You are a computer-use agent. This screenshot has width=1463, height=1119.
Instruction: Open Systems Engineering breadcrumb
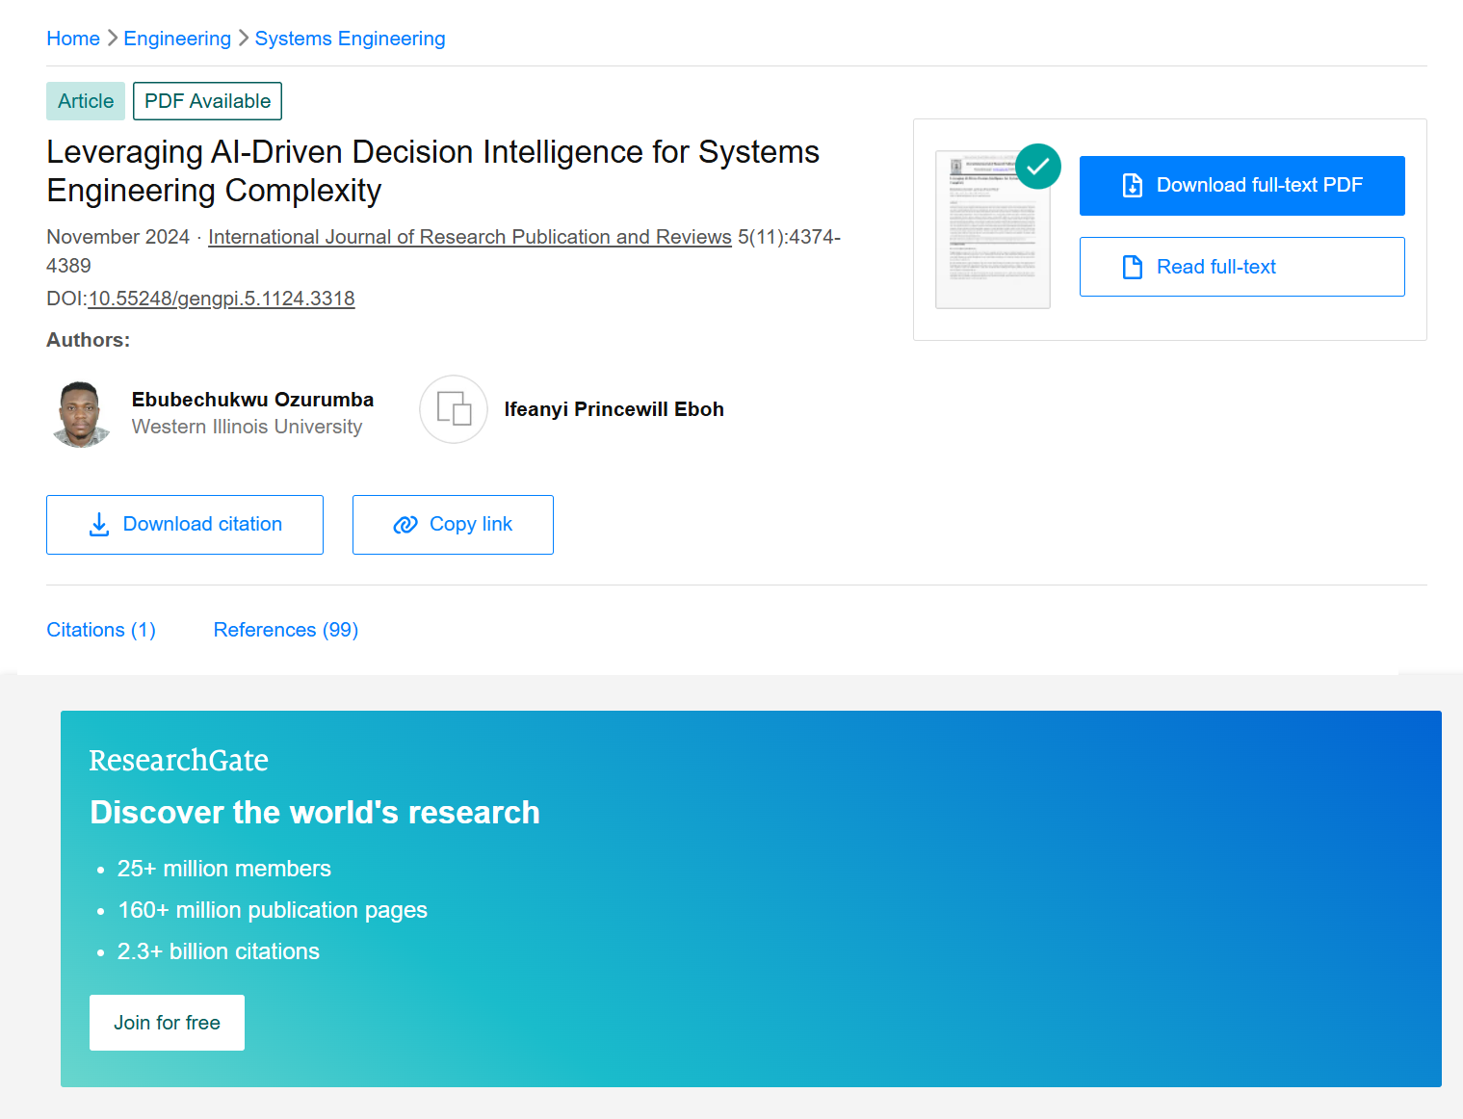tap(350, 39)
